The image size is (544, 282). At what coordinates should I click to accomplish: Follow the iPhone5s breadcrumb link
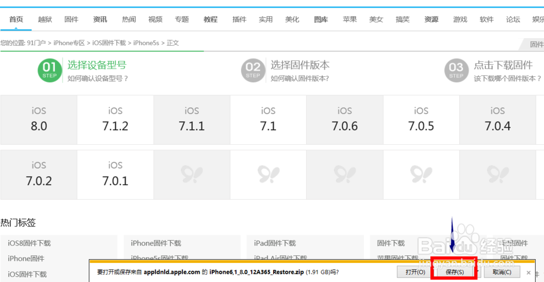146,43
